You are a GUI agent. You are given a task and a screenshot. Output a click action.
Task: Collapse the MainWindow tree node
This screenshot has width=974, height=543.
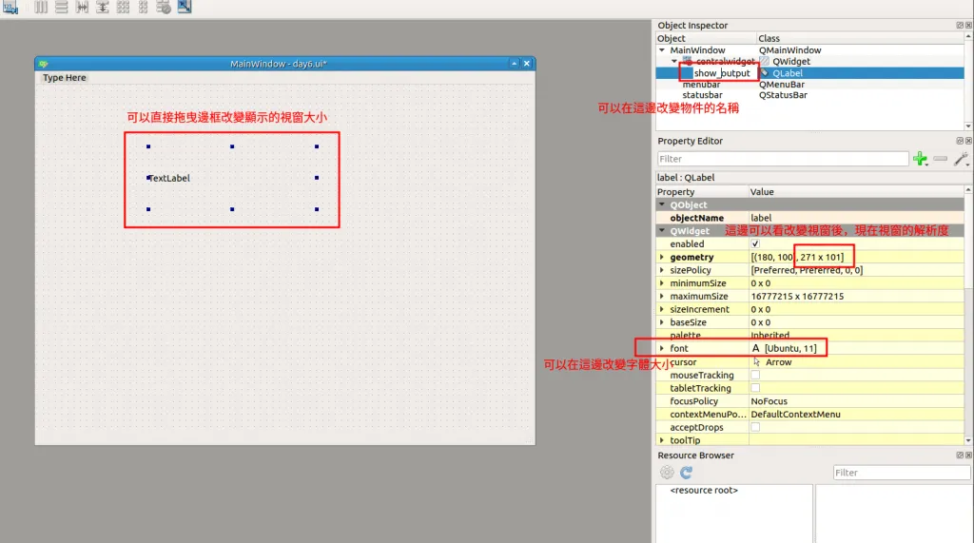(x=662, y=50)
